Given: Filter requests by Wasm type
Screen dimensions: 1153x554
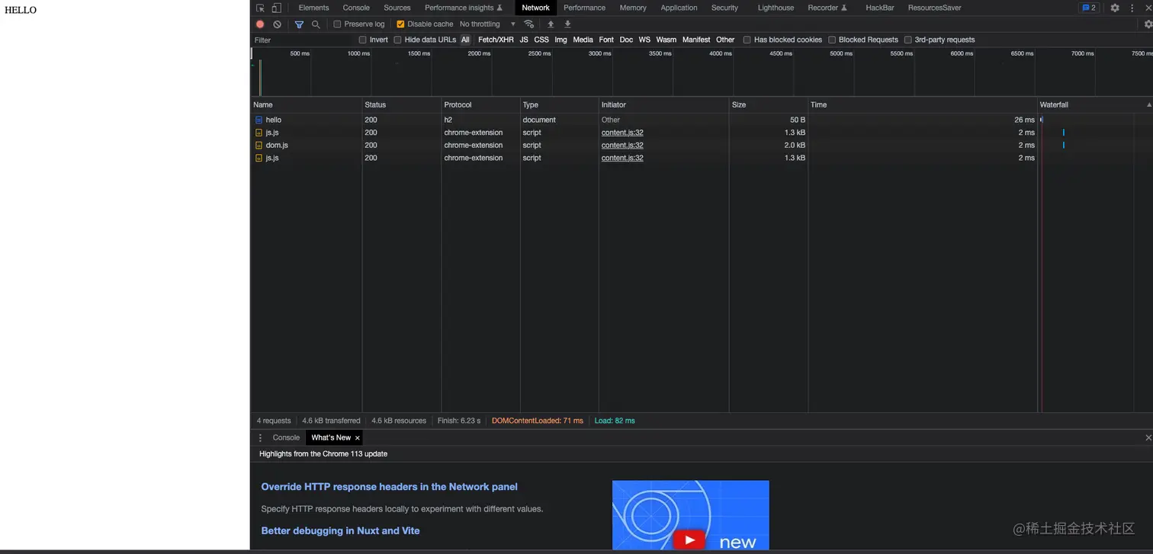Looking at the screenshot, I should click(x=666, y=40).
